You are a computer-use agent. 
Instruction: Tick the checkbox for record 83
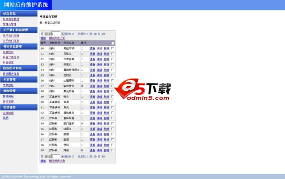coord(112,64)
